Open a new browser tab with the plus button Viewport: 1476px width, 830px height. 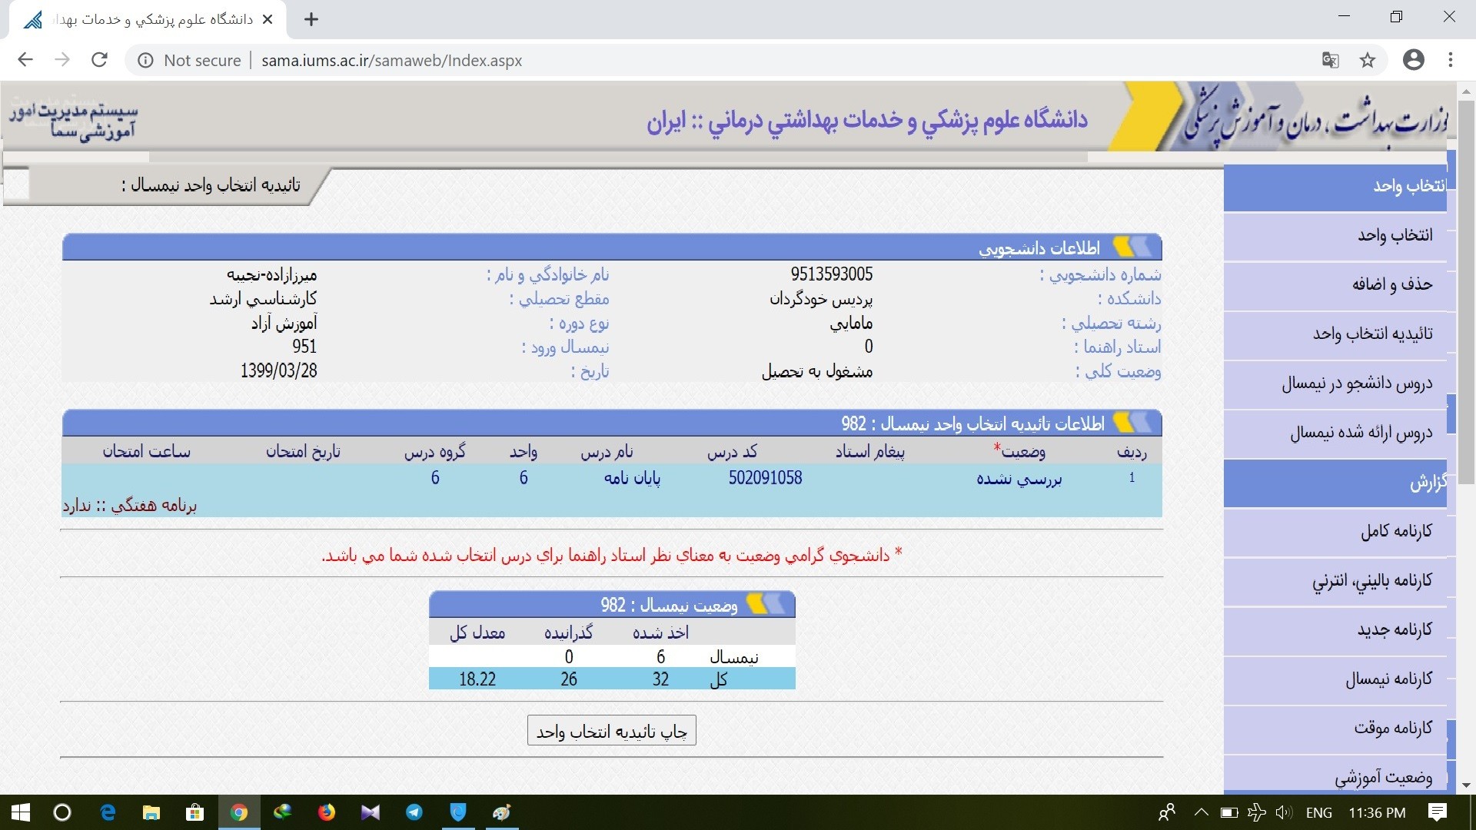coord(311,19)
